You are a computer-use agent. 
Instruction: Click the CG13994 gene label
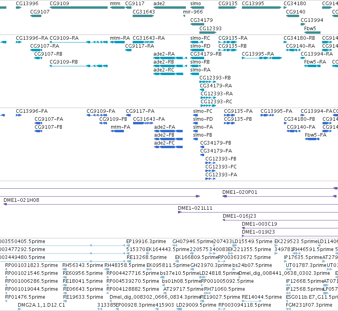[312, 20]
